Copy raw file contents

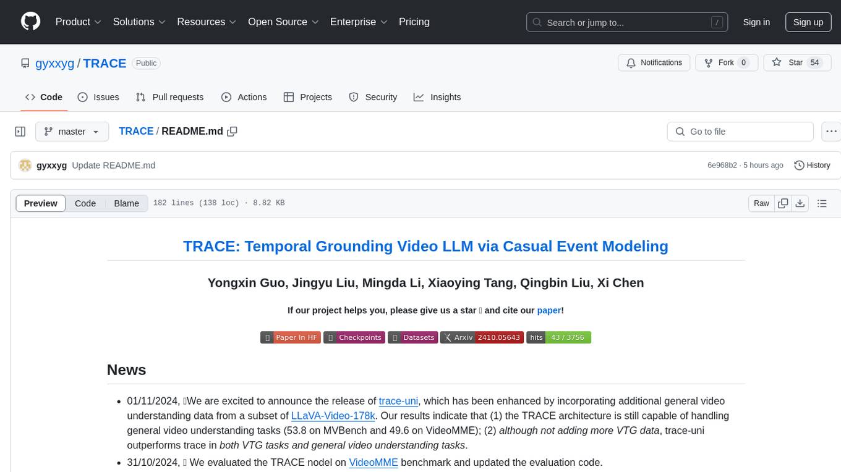[783, 203]
